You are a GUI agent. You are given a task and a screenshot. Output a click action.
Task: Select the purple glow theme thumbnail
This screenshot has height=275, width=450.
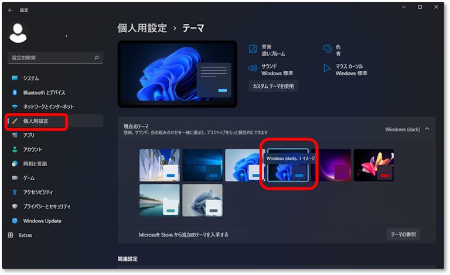tap(331, 165)
